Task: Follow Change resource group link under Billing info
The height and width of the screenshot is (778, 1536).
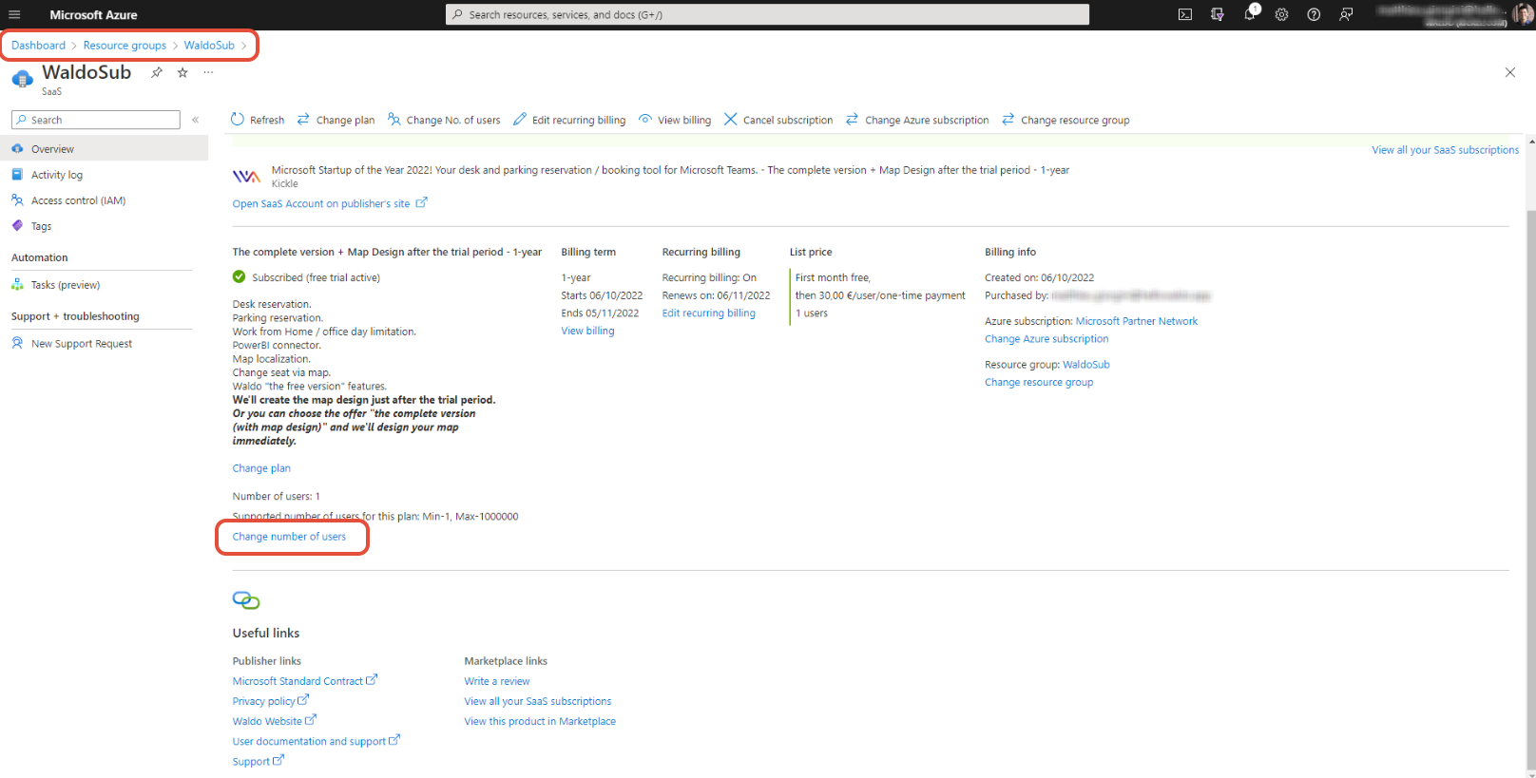Action: coord(1039,383)
